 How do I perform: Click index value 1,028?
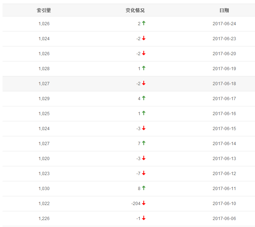[x=44, y=69]
